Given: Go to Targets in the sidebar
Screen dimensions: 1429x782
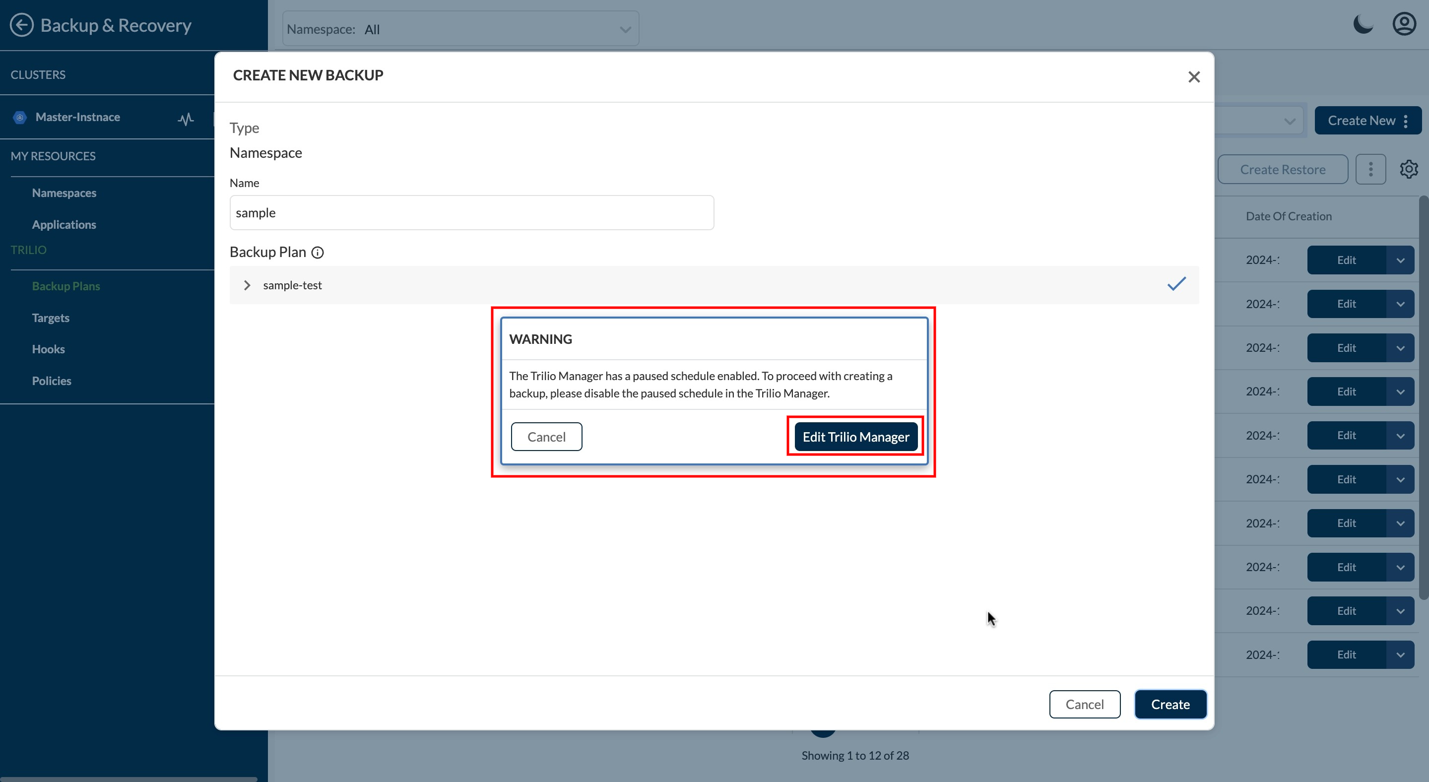Looking at the screenshot, I should click(51, 318).
